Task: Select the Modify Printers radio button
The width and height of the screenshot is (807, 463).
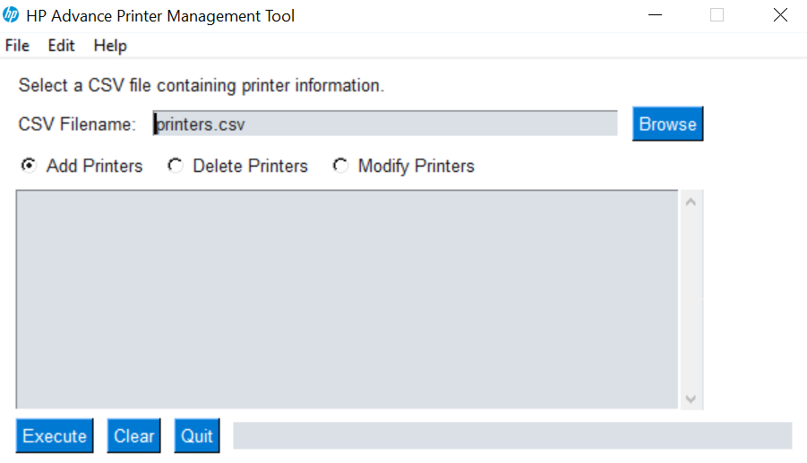Action: coord(340,166)
